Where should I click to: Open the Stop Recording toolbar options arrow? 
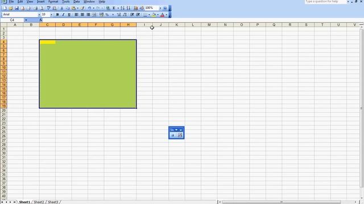[176, 130]
